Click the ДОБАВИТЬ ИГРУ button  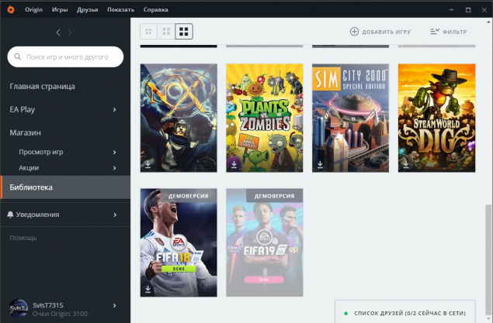[x=380, y=32]
